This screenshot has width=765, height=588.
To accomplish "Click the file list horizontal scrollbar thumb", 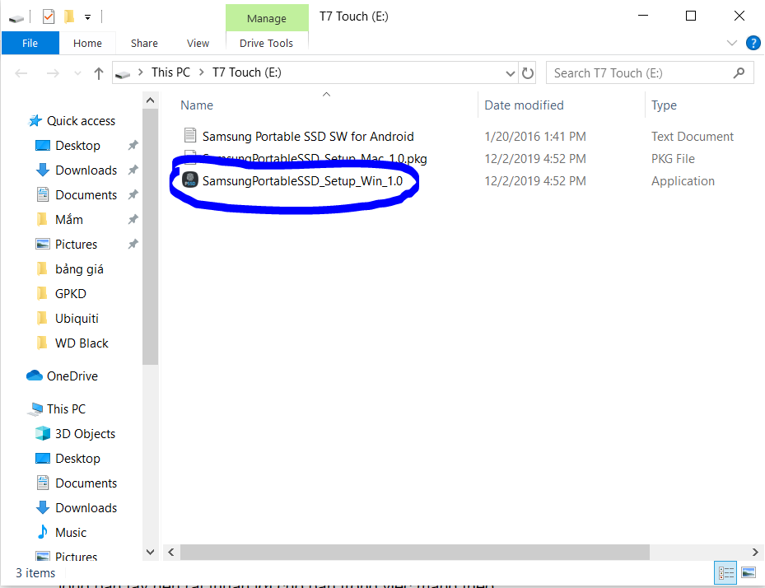I will (415, 552).
